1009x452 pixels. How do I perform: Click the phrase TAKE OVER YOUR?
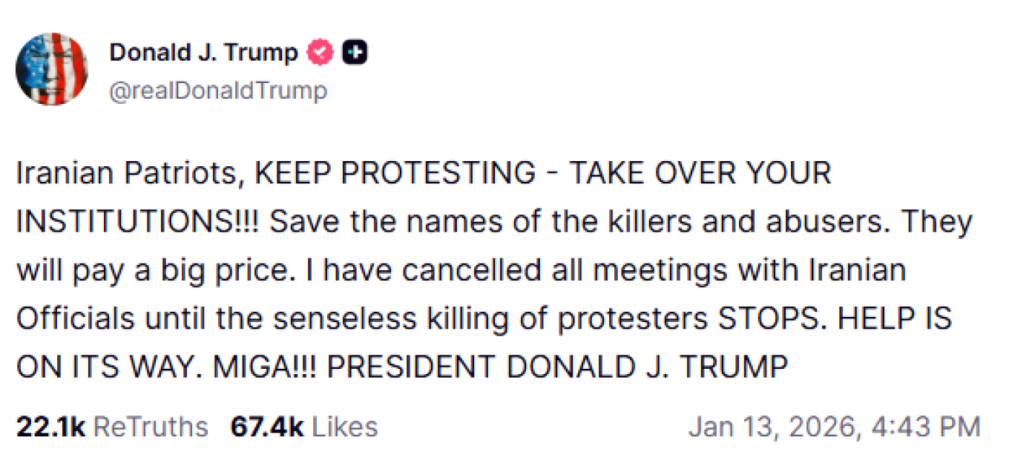700,173
